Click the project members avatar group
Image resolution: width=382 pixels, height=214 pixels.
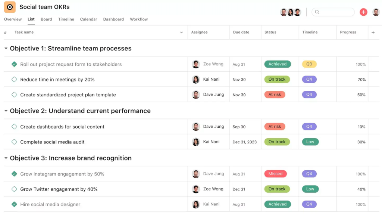click(290, 12)
